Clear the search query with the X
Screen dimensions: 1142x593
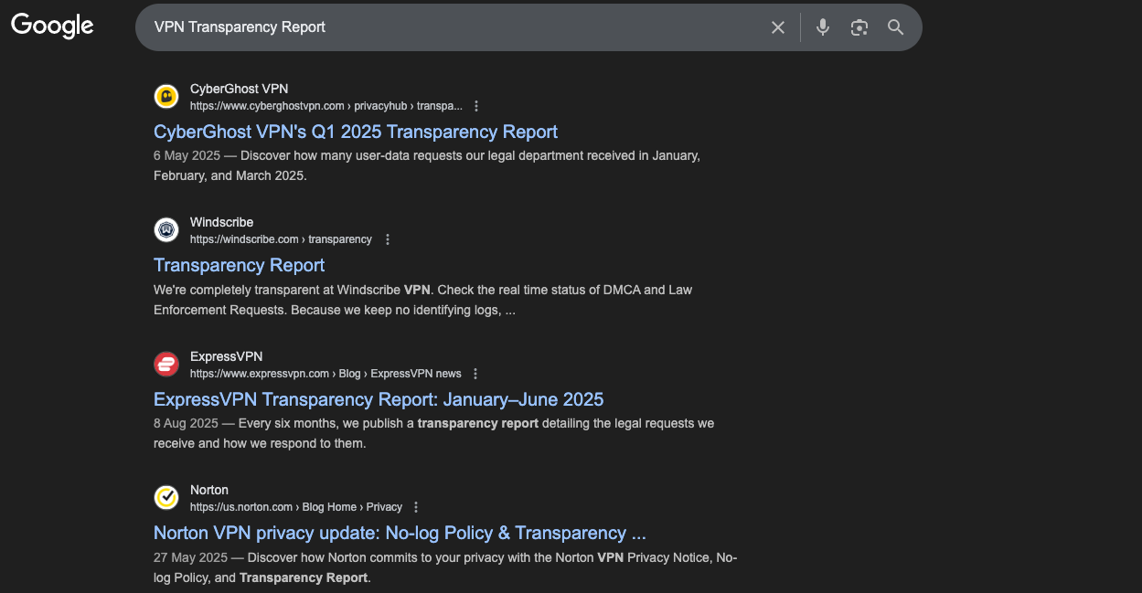777,27
